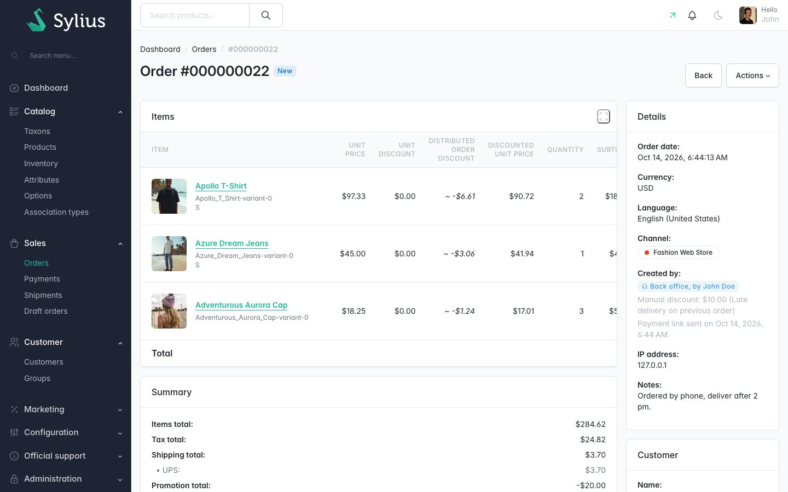Go to Products in sidebar

coord(40,147)
